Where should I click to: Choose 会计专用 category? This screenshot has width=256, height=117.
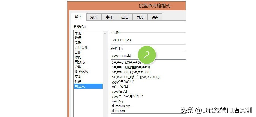coord(88,48)
